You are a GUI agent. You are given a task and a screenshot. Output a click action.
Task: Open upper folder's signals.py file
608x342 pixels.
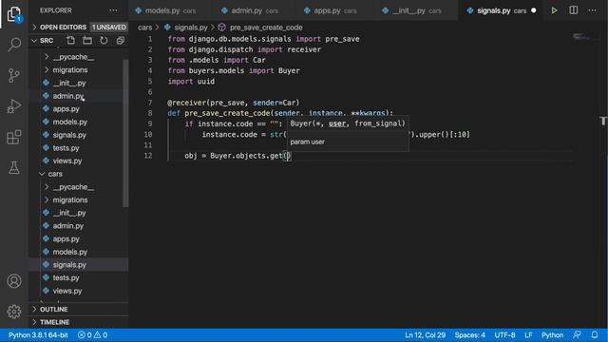point(69,135)
